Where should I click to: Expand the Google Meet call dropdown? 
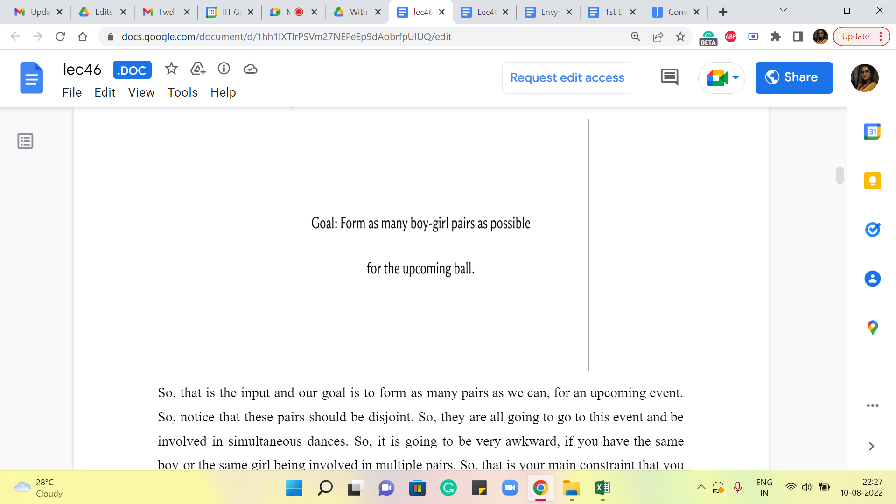tap(736, 77)
